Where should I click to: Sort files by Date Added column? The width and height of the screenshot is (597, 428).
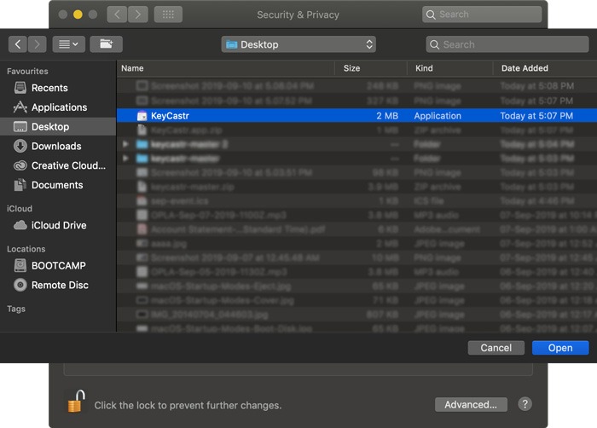pos(545,68)
